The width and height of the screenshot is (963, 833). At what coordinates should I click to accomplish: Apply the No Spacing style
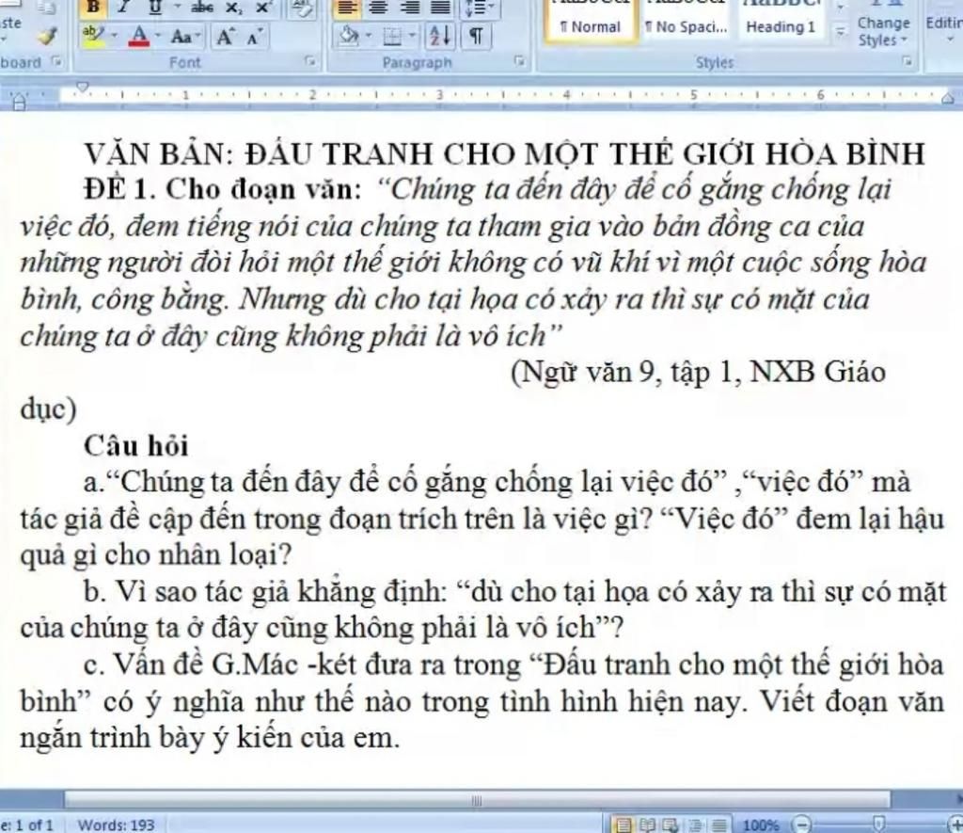(x=685, y=21)
